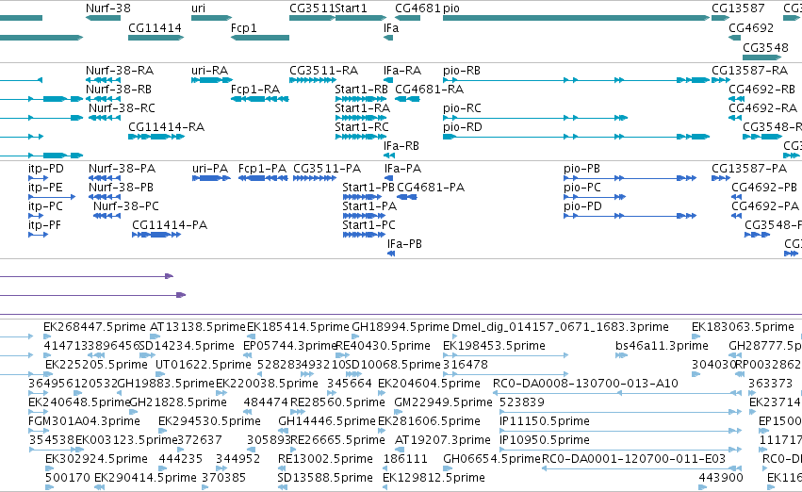This screenshot has width=802, height=492.
Task: Click the CG4681 gene label
Action: click(x=417, y=8)
